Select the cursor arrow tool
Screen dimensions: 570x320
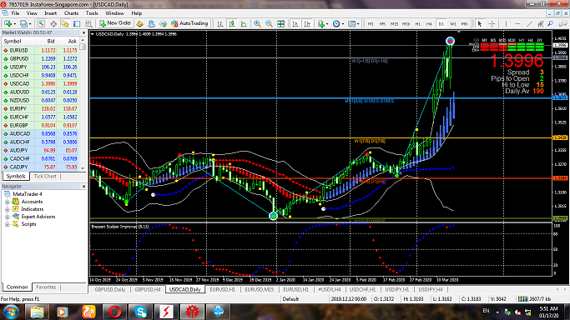pos(480,23)
